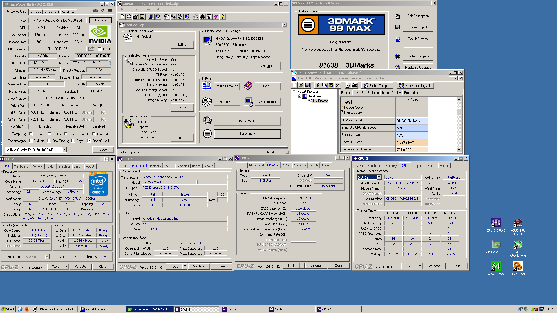Viewport: 557px width, 313px height.
Task: Toggle the OpenGL 2.1 checkbox
Action: [89, 141]
